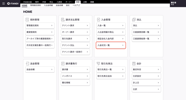Open the ITANDI BB top tab

(27, 2)
